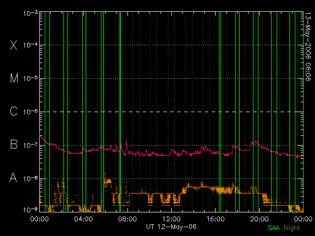Click the 16:00 time axis label
This screenshot has width=315, height=236.
coord(216,219)
